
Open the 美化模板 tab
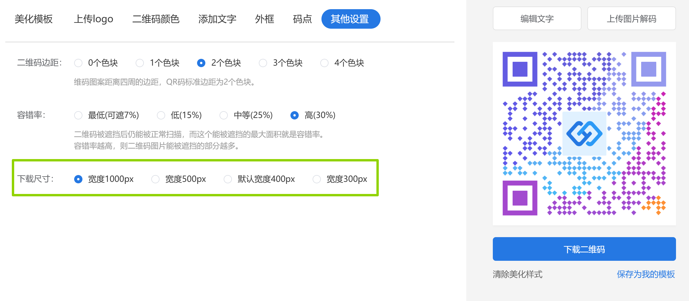[x=34, y=19]
